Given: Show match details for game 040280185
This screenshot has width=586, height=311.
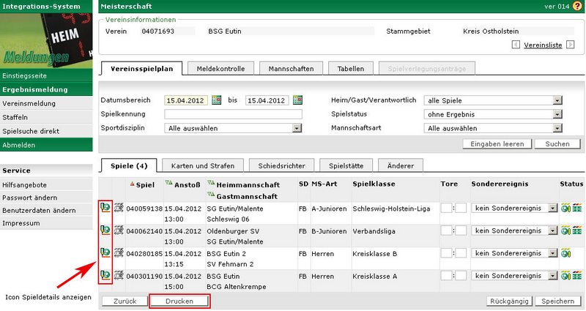Looking at the screenshot, I should coord(105,252).
